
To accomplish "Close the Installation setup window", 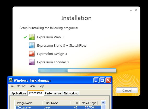I will pos(136,10).
